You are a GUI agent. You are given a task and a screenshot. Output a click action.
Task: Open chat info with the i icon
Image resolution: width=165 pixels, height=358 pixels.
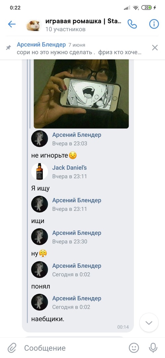(x=154, y=24)
